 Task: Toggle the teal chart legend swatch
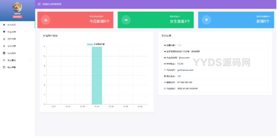90,44
